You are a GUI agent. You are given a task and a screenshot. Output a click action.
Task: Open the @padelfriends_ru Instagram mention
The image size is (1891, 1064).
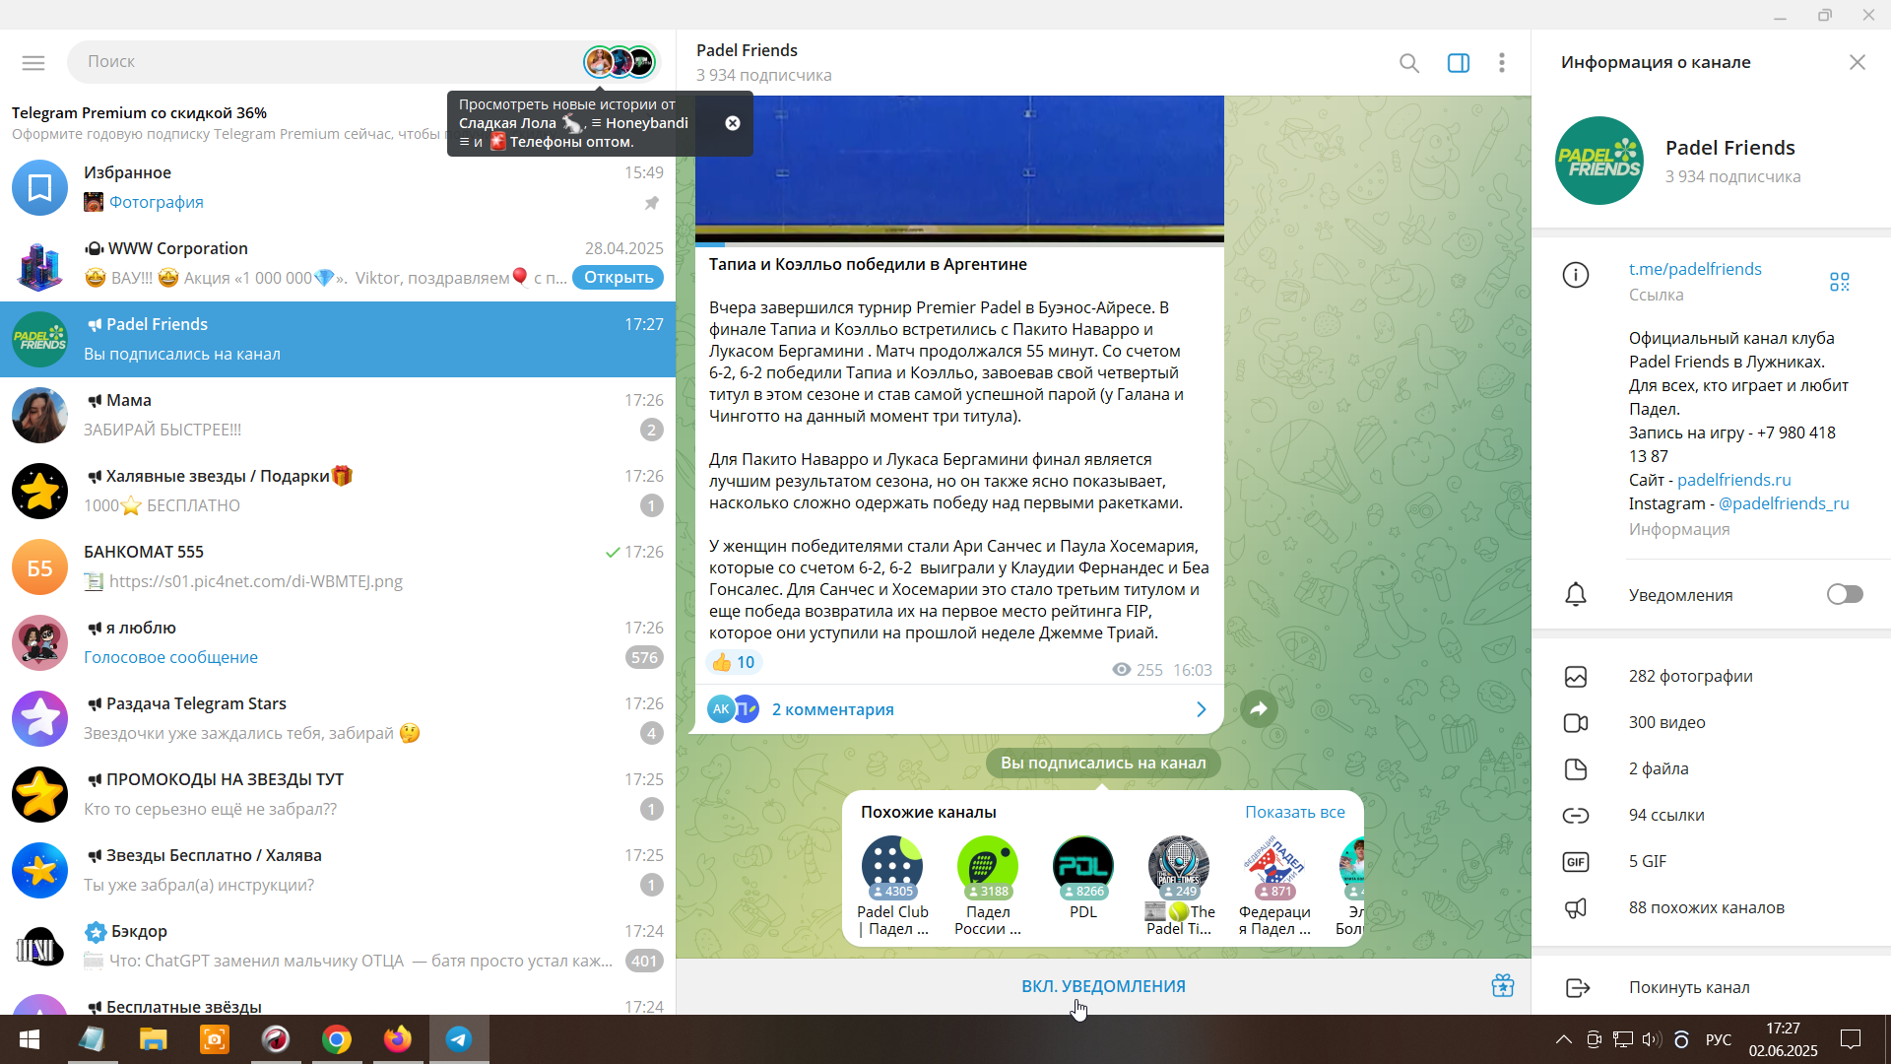(x=1784, y=503)
